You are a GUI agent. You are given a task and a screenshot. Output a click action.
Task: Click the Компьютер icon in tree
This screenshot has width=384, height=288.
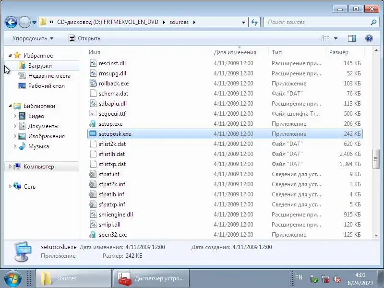[17, 166]
